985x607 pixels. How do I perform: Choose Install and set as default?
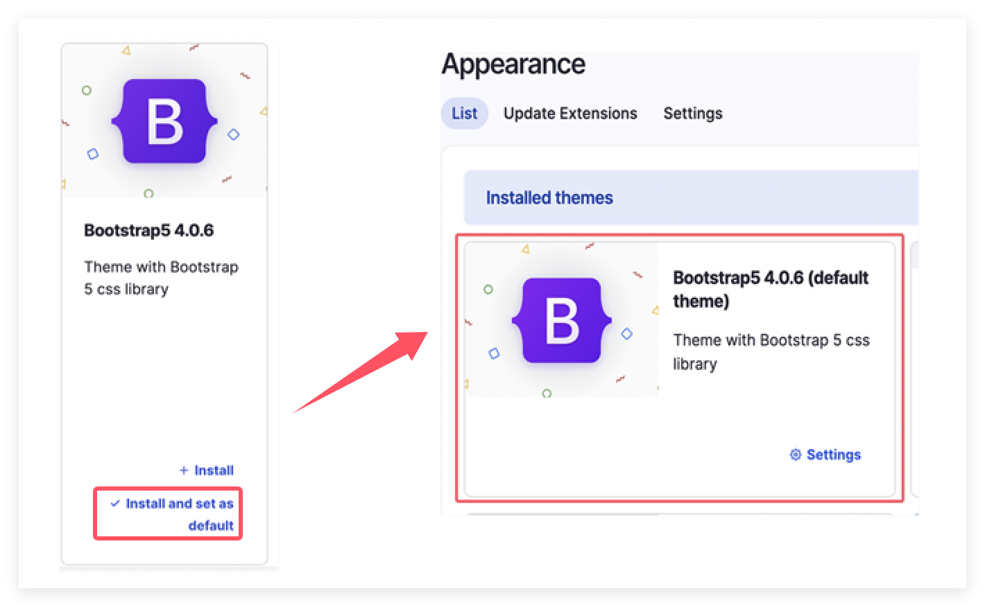point(179,513)
